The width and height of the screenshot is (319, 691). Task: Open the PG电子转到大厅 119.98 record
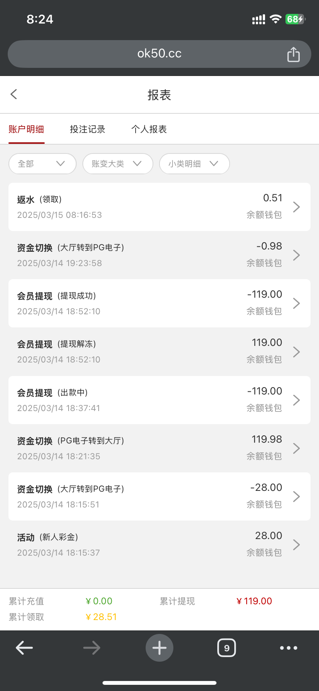(x=159, y=448)
